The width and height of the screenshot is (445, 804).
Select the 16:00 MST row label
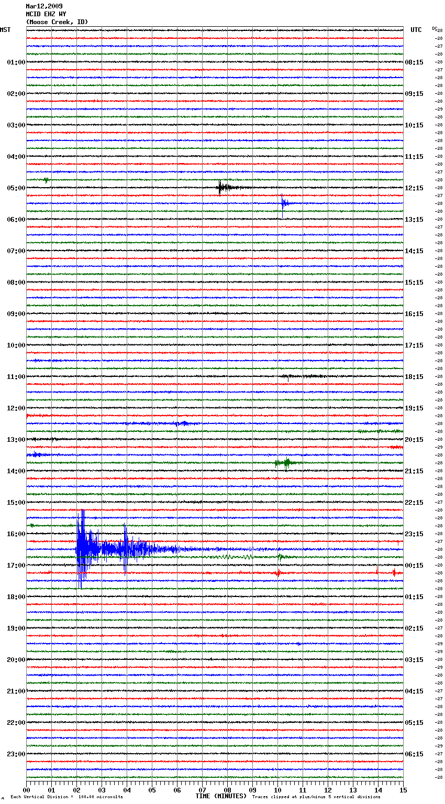point(16,534)
